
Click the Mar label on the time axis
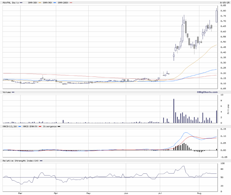(20, 193)
